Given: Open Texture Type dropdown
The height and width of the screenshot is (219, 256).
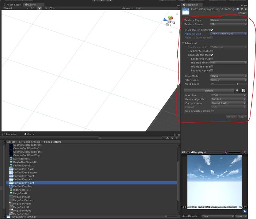Looking at the screenshot, I should [x=229, y=20].
